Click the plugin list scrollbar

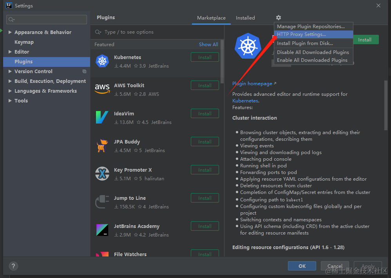(x=222, y=62)
